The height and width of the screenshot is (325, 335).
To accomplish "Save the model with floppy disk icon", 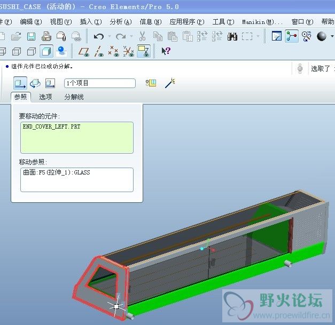I will coord(31,36).
